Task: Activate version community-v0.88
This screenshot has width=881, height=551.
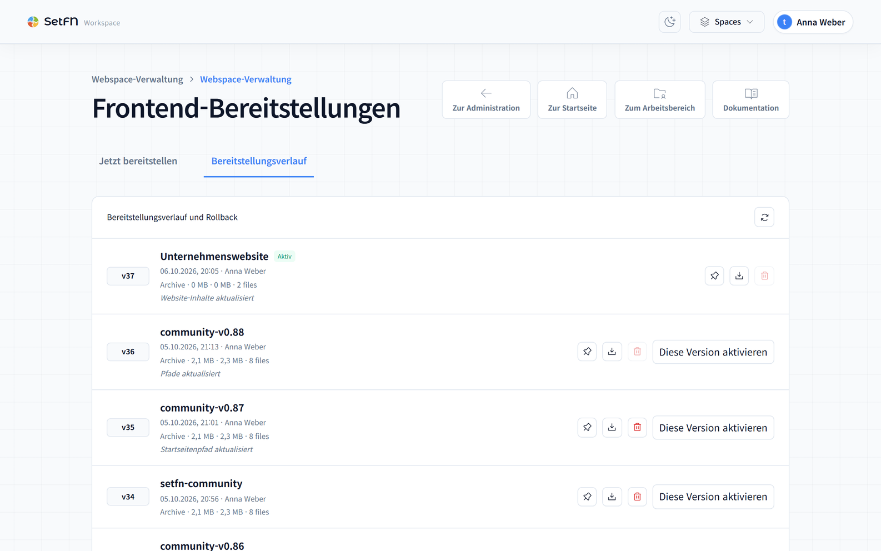Action: pyautogui.click(x=713, y=352)
